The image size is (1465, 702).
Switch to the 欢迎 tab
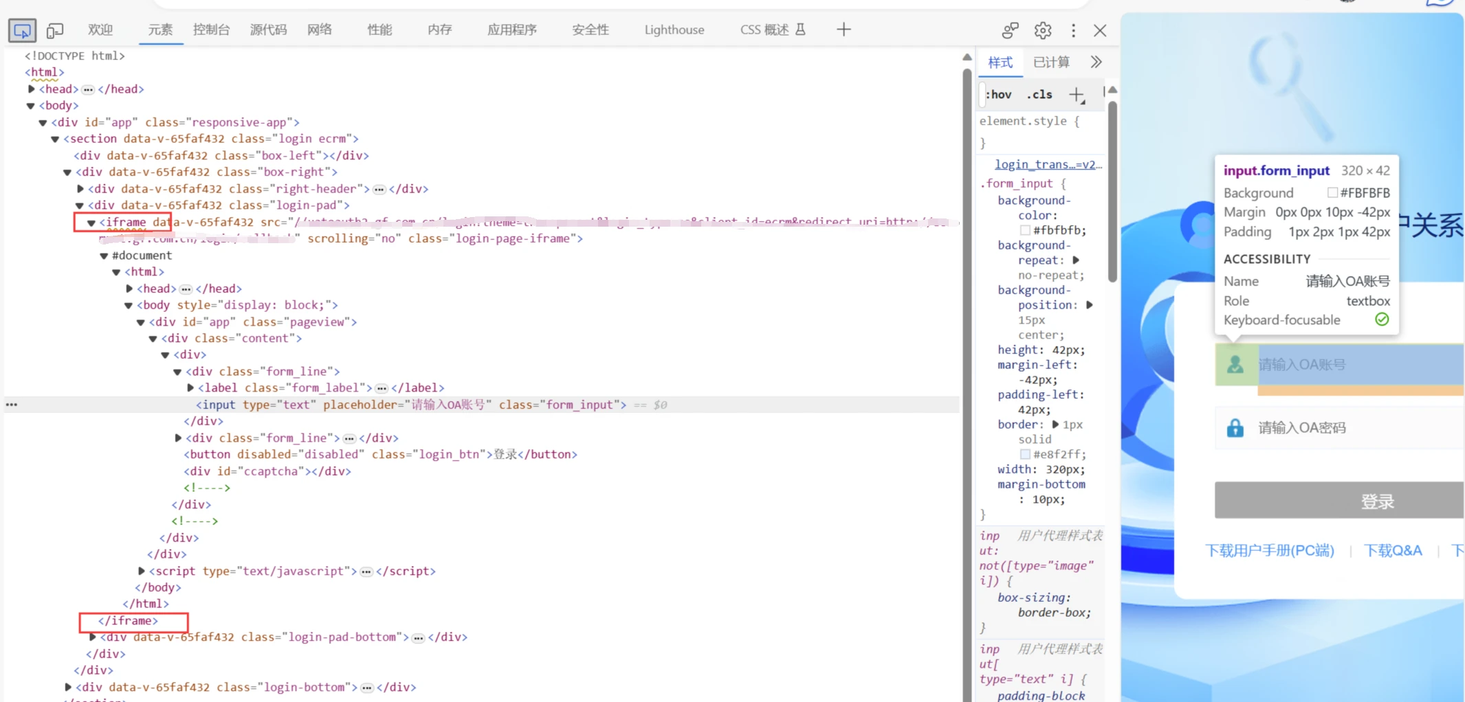[x=100, y=30]
